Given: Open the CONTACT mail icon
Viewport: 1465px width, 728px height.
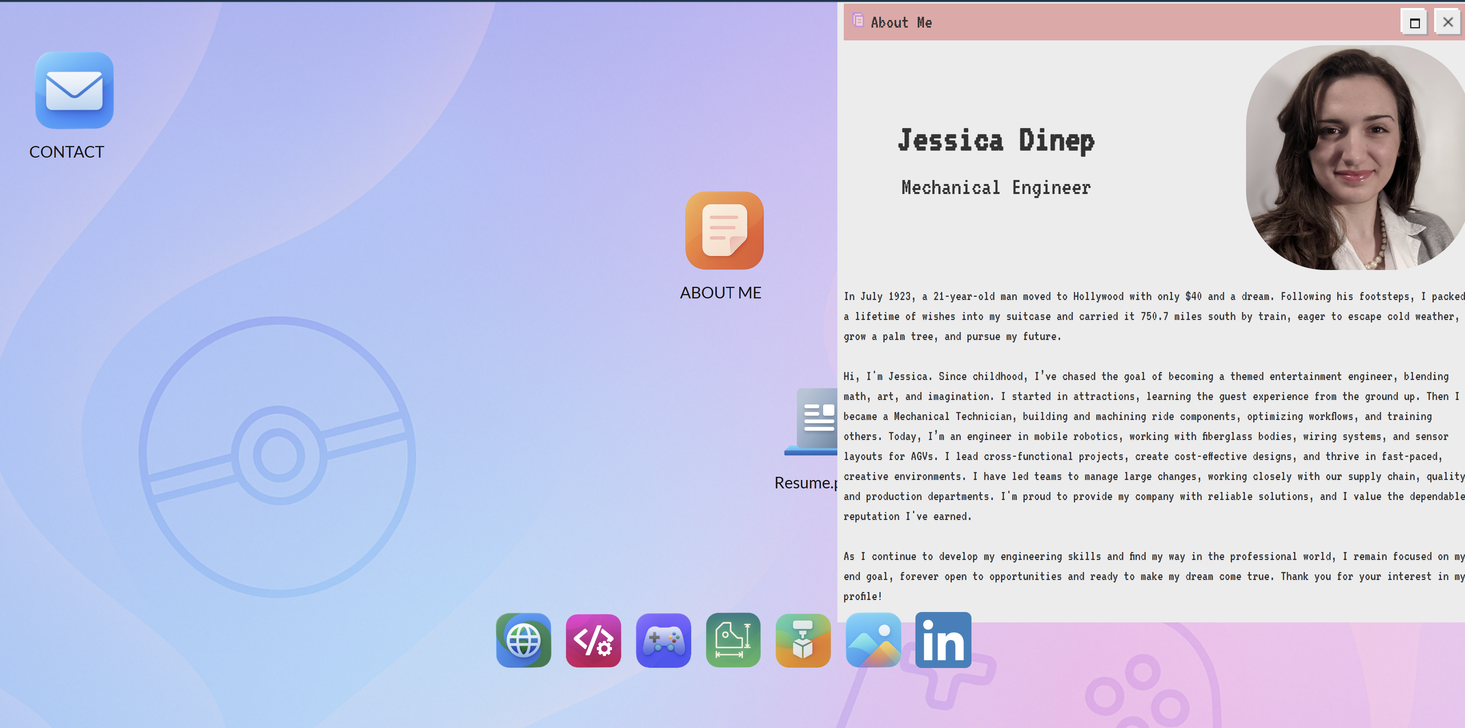Looking at the screenshot, I should (x=74, y=90).
